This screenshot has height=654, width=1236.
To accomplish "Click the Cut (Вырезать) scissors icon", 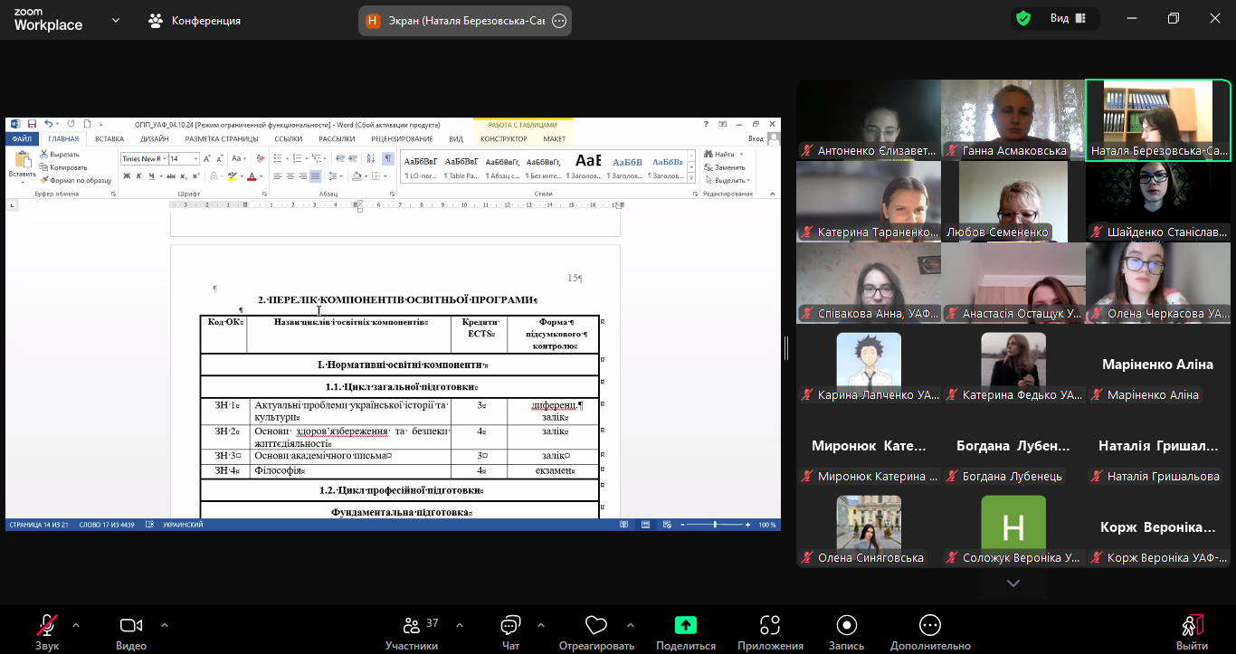I will point(43,155).
